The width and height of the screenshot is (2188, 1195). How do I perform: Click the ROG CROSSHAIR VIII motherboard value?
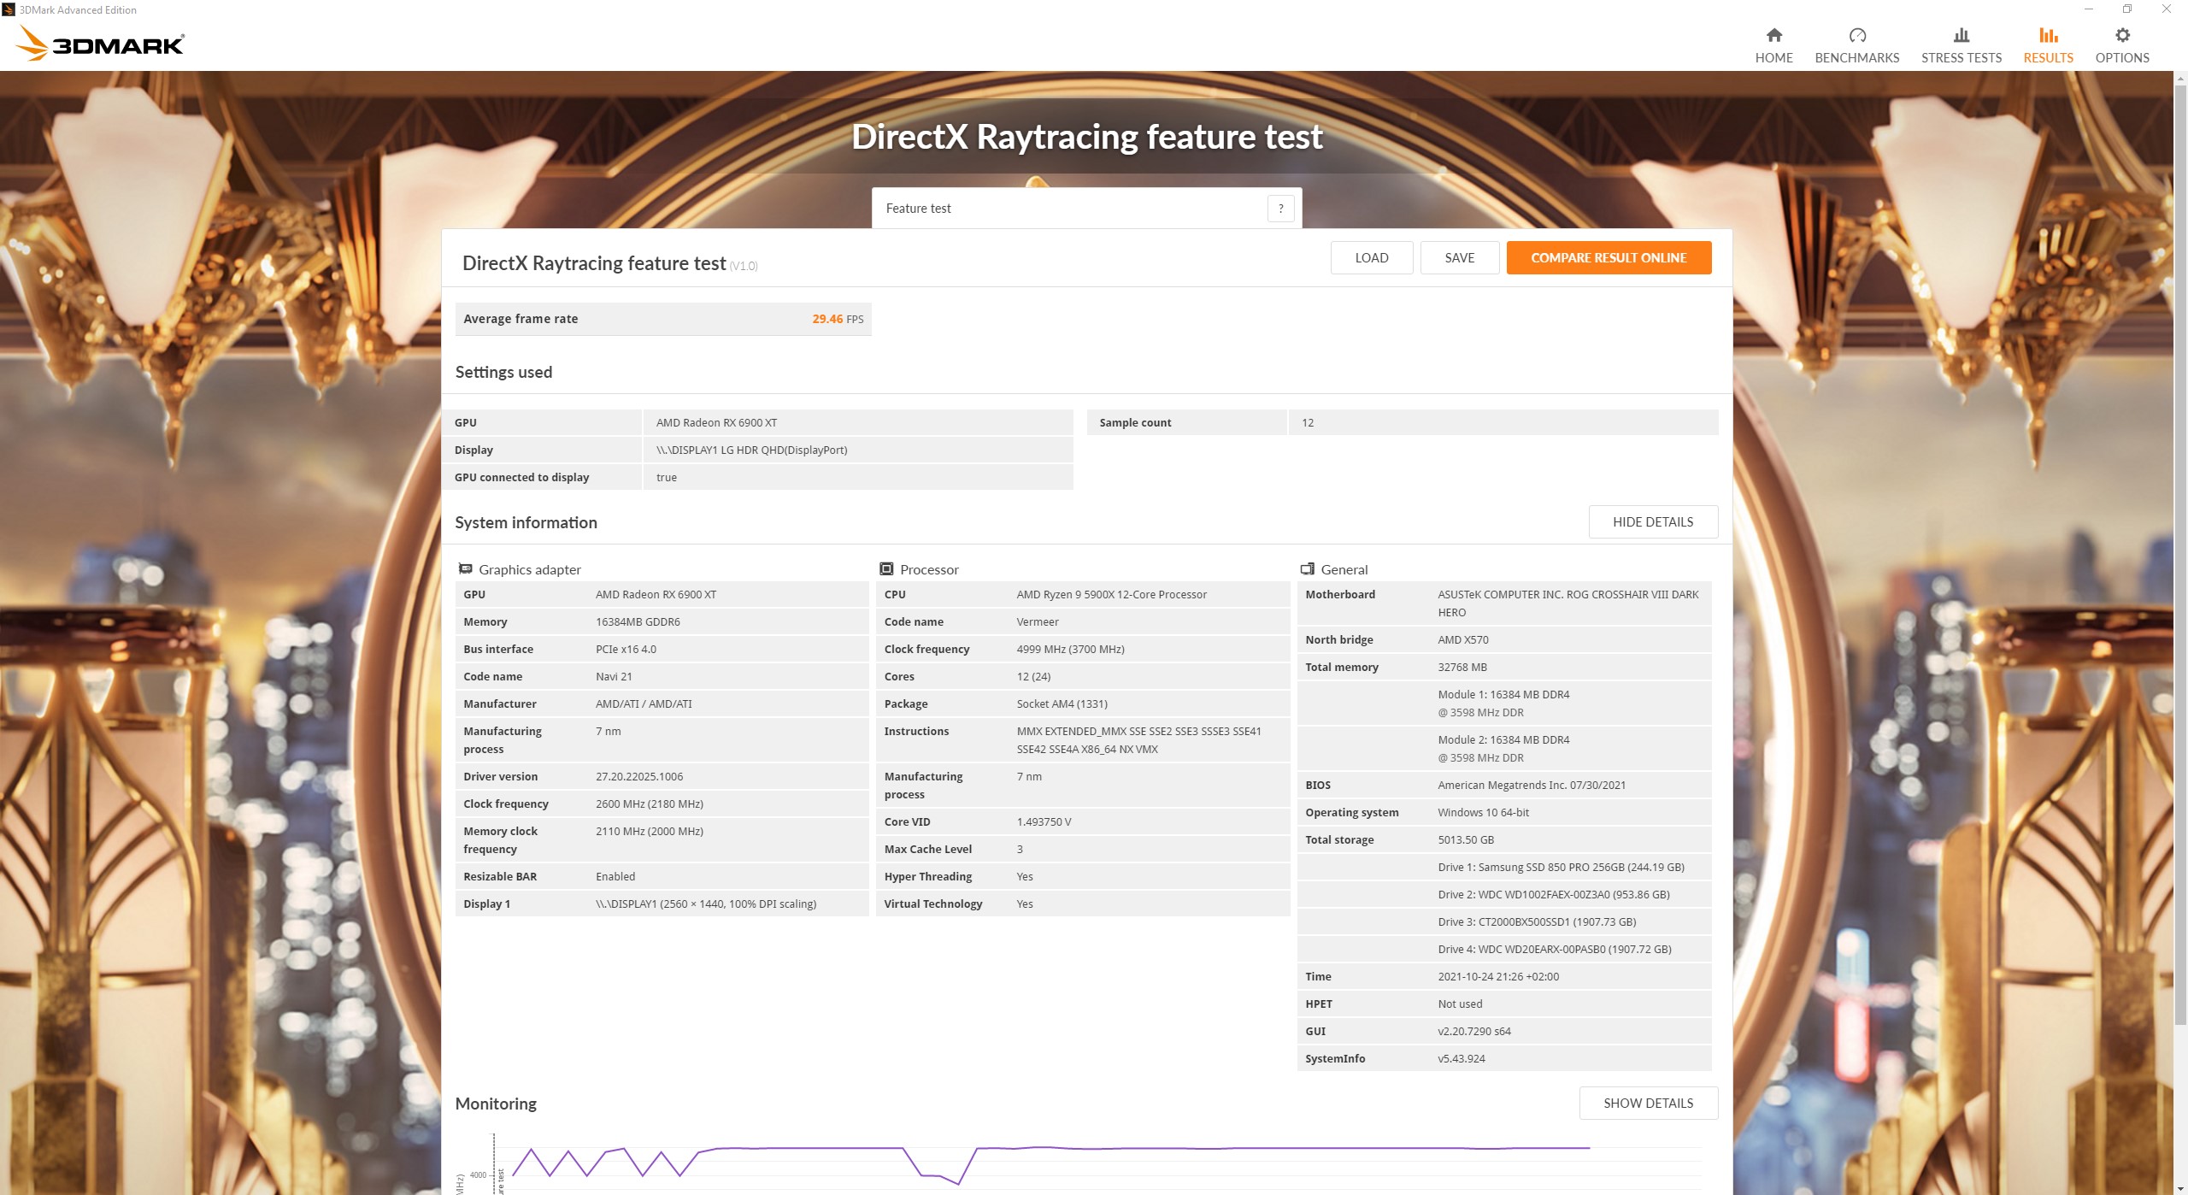tap(1567, 603)
